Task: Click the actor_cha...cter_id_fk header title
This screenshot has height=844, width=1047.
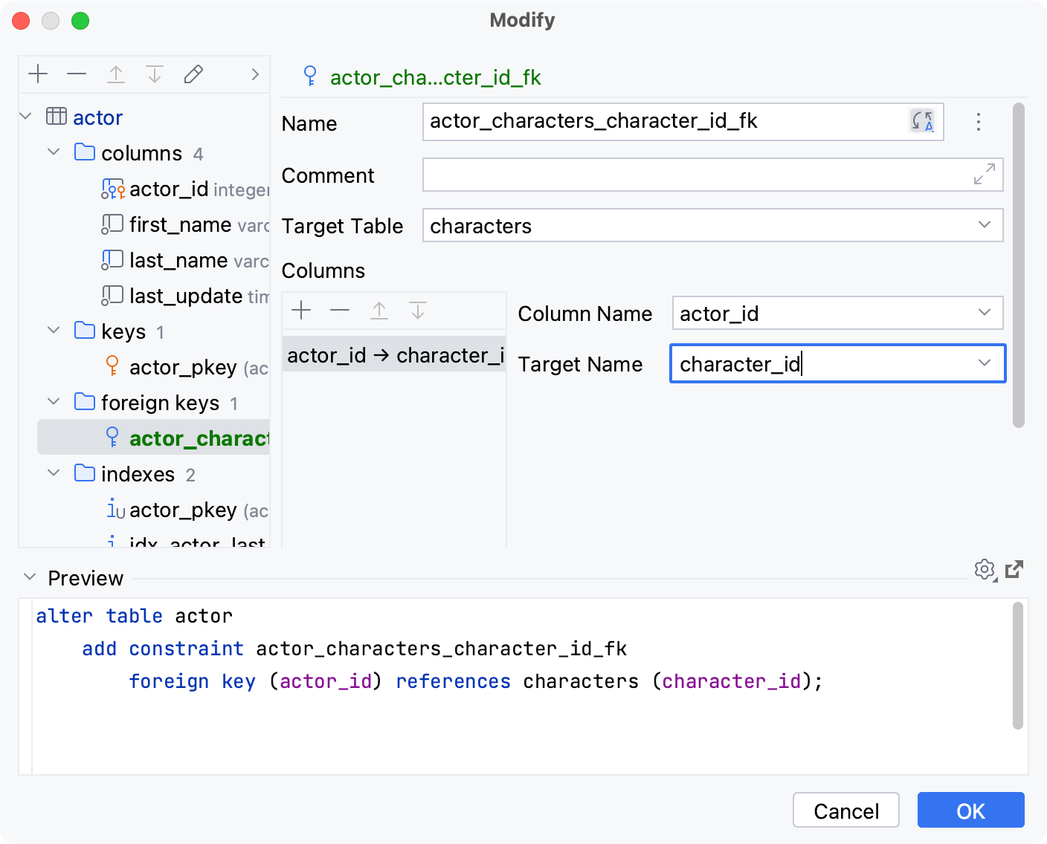Action: coord(436,77)
